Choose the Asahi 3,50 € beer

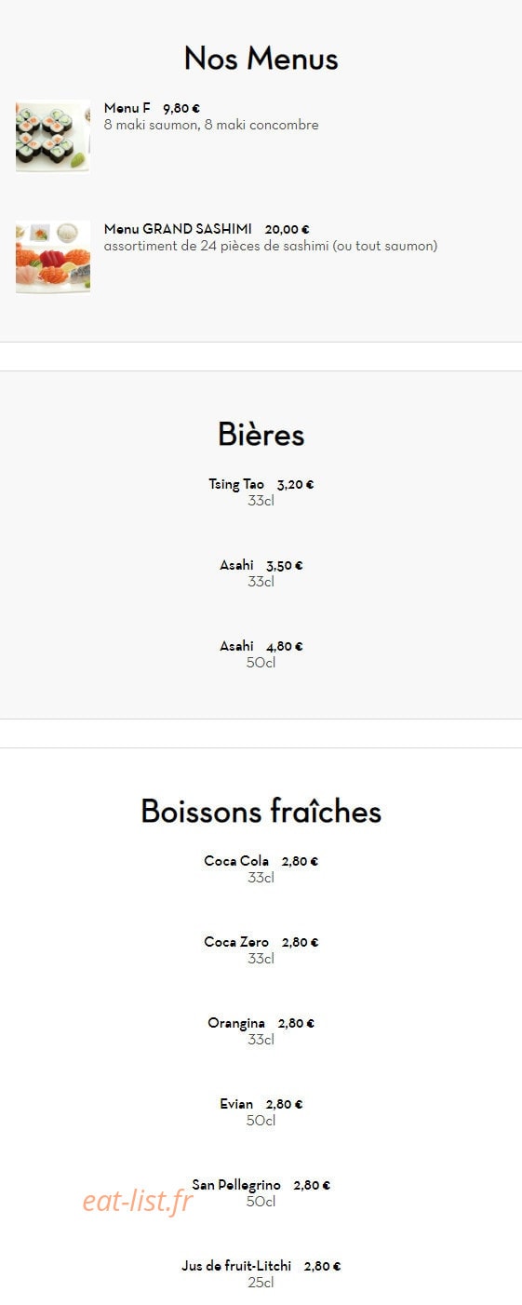coord(261,573)
